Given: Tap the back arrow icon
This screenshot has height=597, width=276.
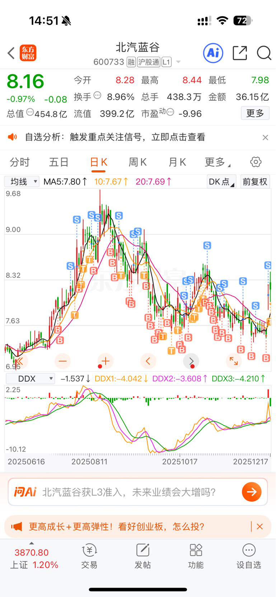Looking at the screenshot, I should coord(11,53).
